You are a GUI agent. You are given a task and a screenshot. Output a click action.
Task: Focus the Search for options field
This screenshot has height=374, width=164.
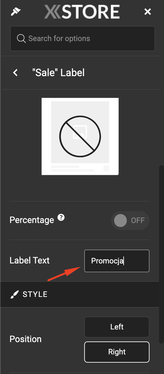pos(83,39)
